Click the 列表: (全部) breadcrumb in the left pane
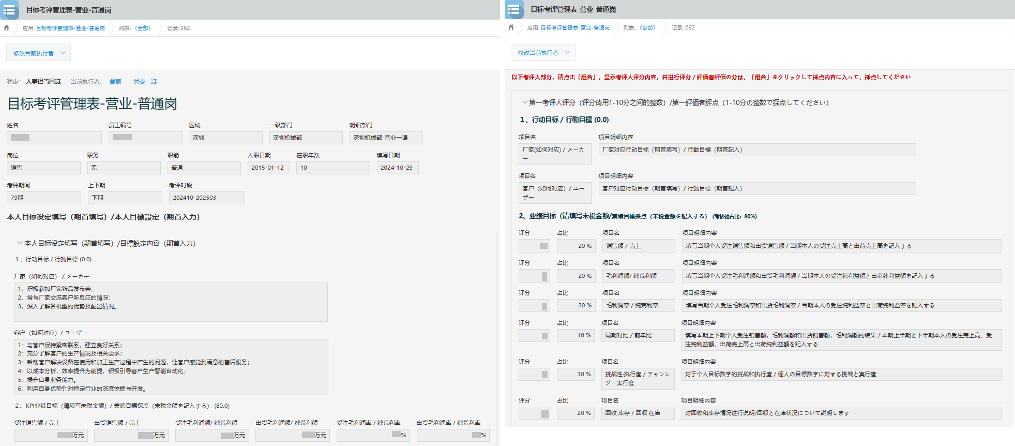The width and height of the screenshot is (1015, 446). 134,28
